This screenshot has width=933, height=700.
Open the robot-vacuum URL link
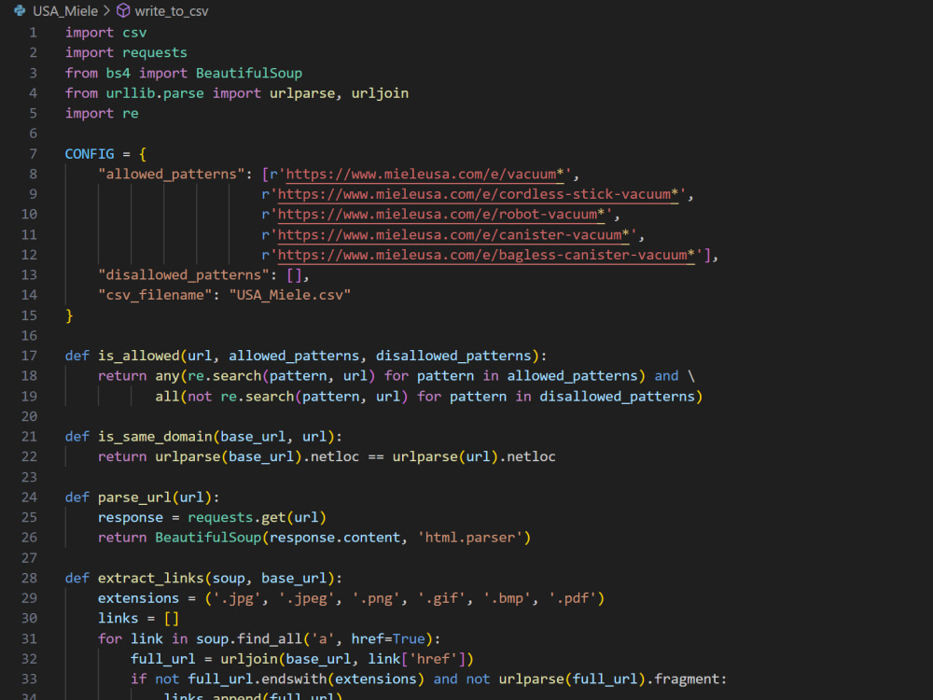pos(441,215)
